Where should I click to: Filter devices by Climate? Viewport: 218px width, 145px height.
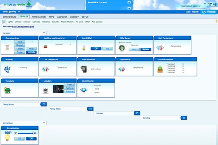pyautogui.click(x=18, y=22)
